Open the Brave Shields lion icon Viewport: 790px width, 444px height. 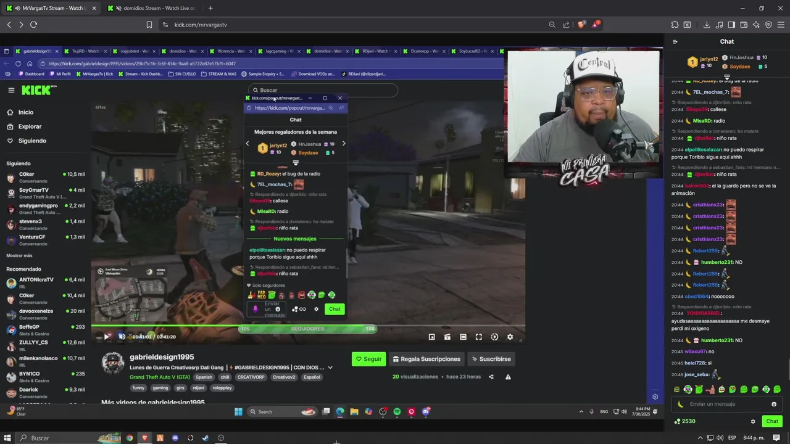[x=581, y=25]
